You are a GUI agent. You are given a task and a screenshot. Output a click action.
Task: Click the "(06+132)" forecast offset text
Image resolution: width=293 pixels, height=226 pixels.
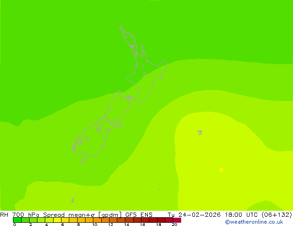pos(277,214)
